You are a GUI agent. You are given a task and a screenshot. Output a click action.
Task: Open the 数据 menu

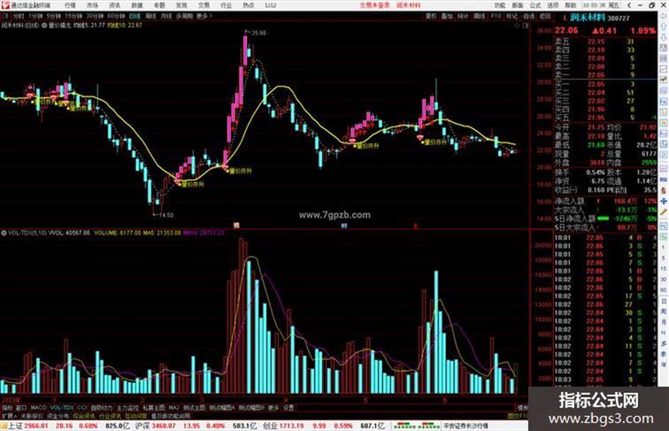pyautogui.click(x=137, y=6)
